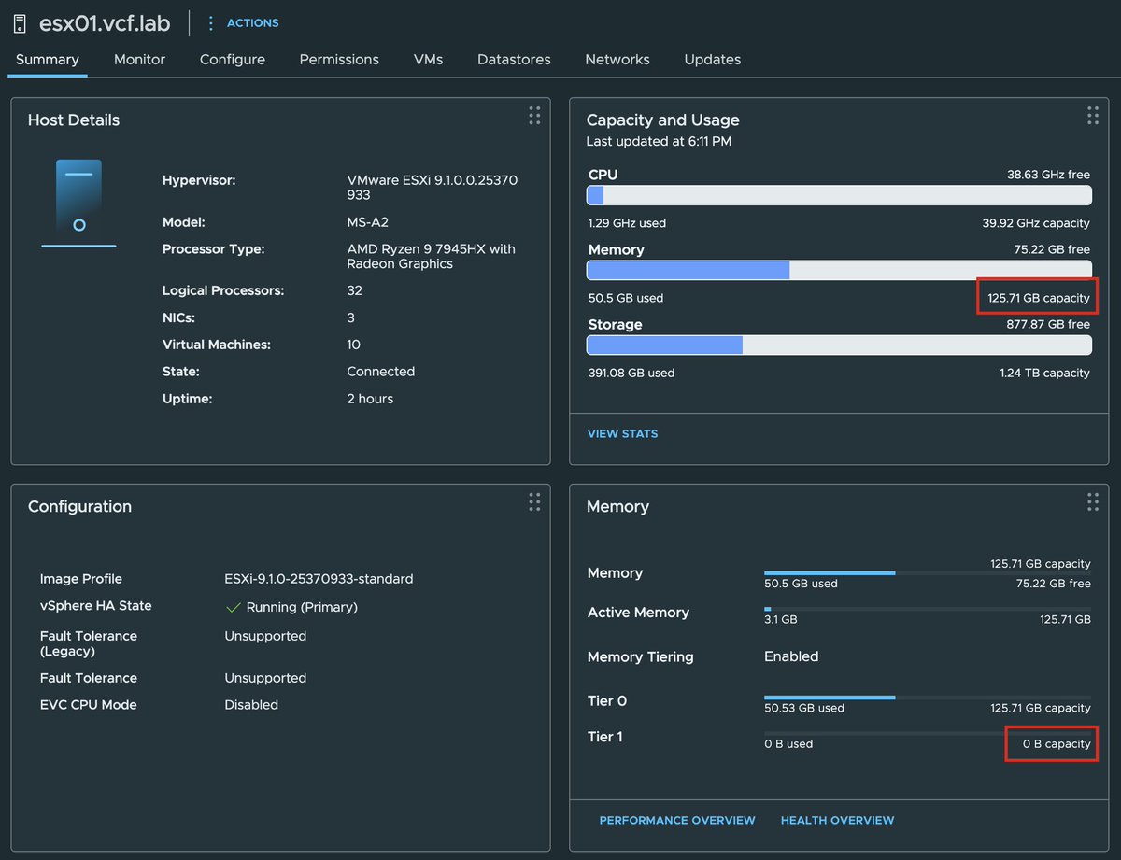Switch to the Summary tab

47,59
